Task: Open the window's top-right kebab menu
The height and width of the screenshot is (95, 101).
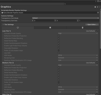Action: click(96, 1)
